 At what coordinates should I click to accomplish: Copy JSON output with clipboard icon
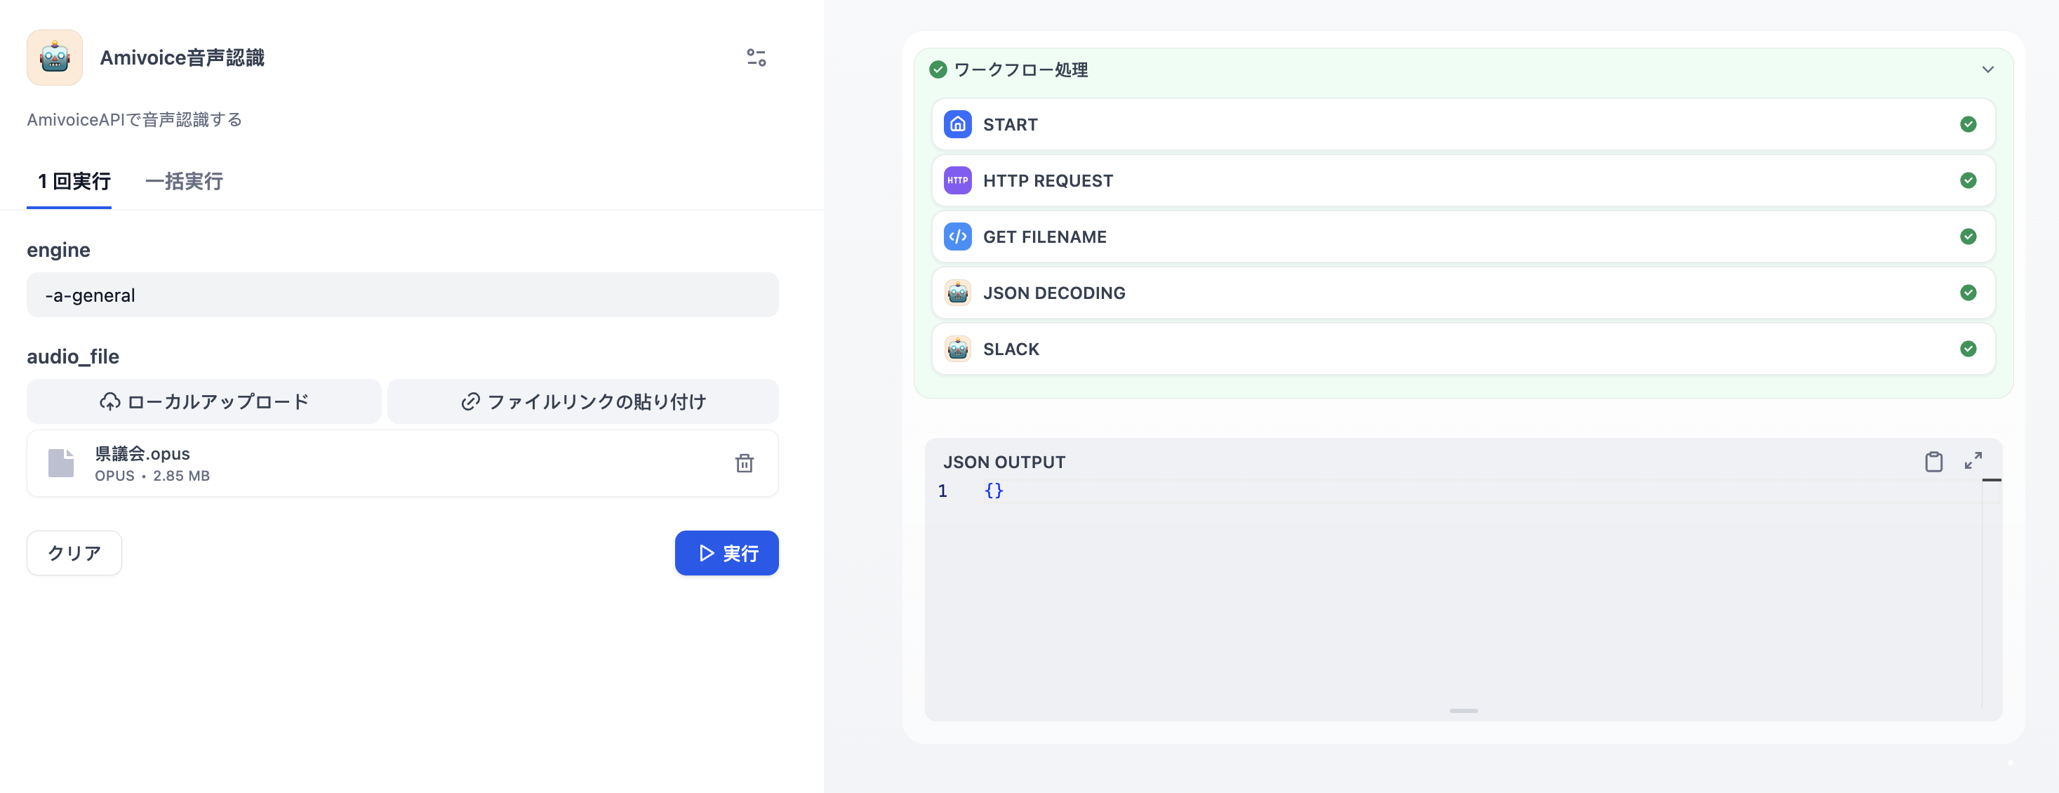click(1933, 461)
